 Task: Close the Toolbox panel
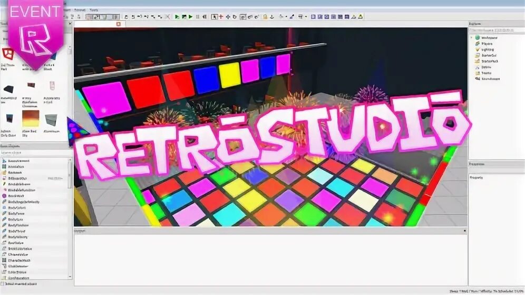point(70,24)
